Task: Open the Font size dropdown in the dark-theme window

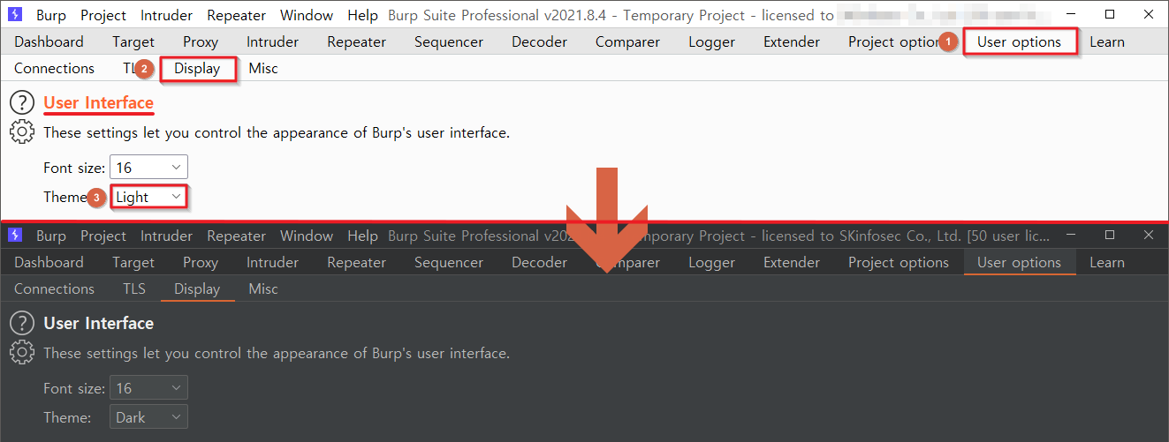Action: click(x=148, y=388)
